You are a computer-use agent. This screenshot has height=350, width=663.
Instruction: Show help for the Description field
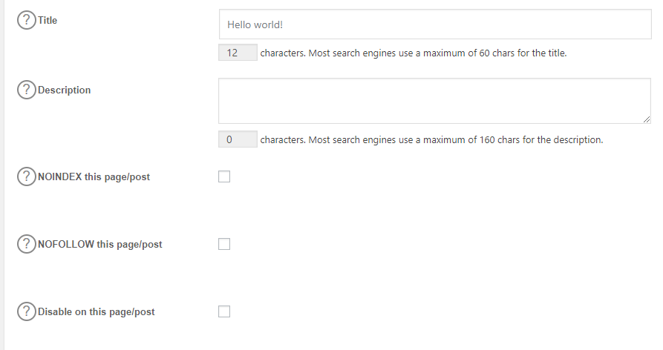coord(26,90)
